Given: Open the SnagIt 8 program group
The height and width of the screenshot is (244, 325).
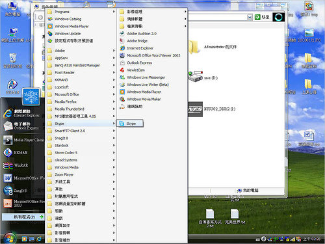Looking at the screenshot, I should click(x=81, y=138).
